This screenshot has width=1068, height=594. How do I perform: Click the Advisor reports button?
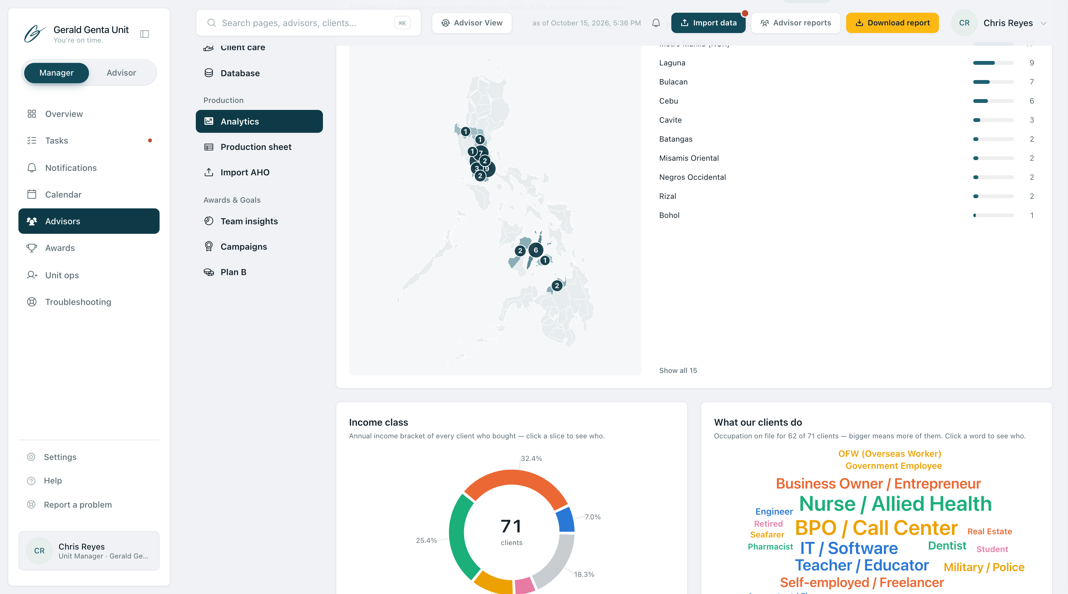(796, 23)
